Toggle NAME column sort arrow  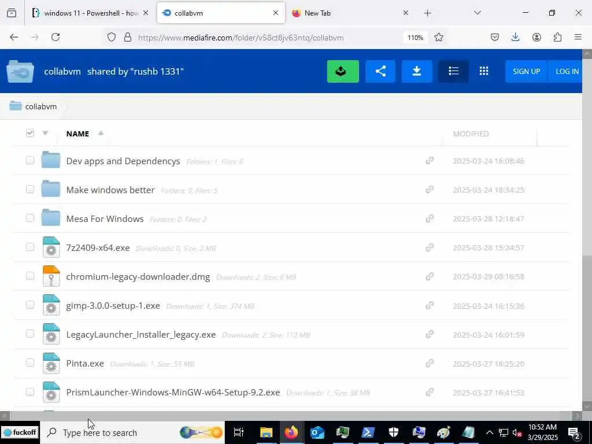point(101,133)
